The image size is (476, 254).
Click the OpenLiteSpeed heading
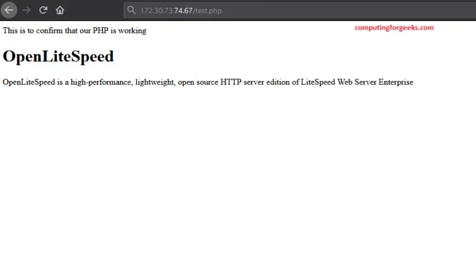58,56
